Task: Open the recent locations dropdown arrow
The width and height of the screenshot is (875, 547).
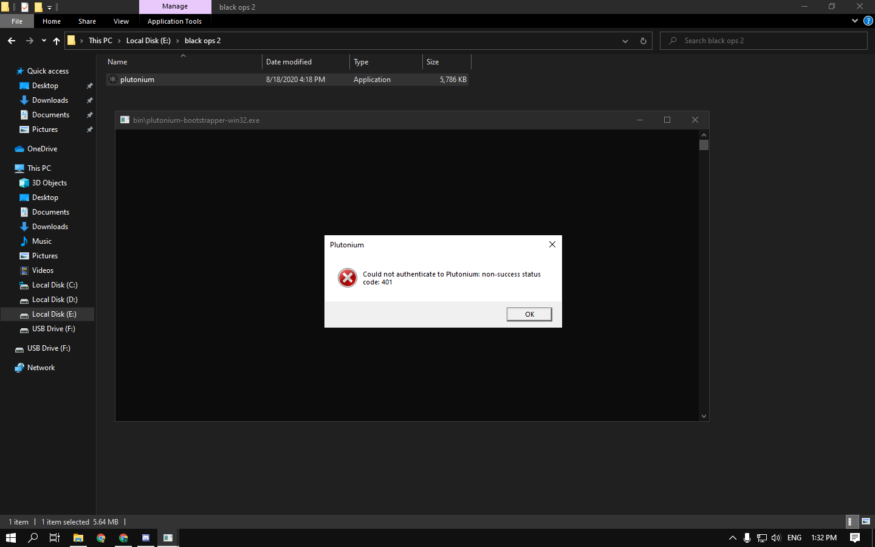Action: point(44,41)
